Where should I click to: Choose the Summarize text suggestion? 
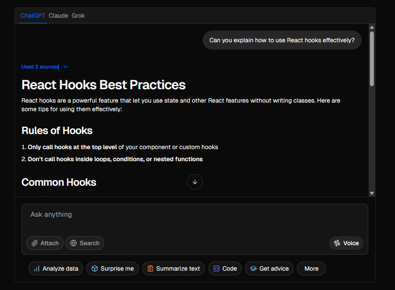coord(173,268)
